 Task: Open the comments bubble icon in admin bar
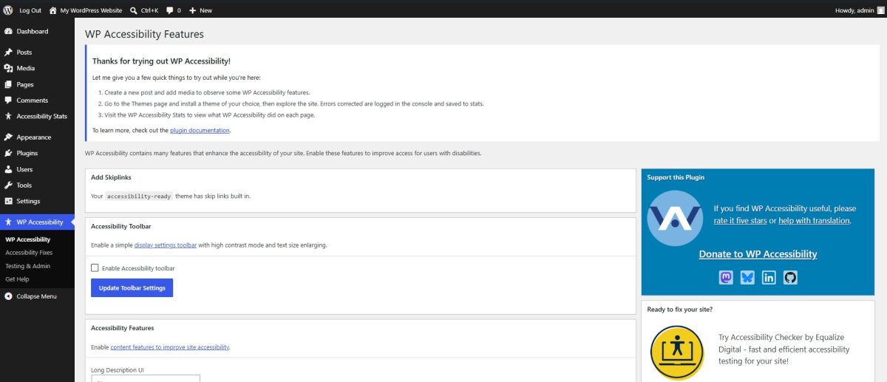(x=170, y=10)
